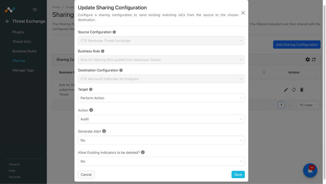Image resolution: width=326 pixels, height=184 pixels.
Task: Expand the Generate Alert dropdown
Action: (161, 140)
